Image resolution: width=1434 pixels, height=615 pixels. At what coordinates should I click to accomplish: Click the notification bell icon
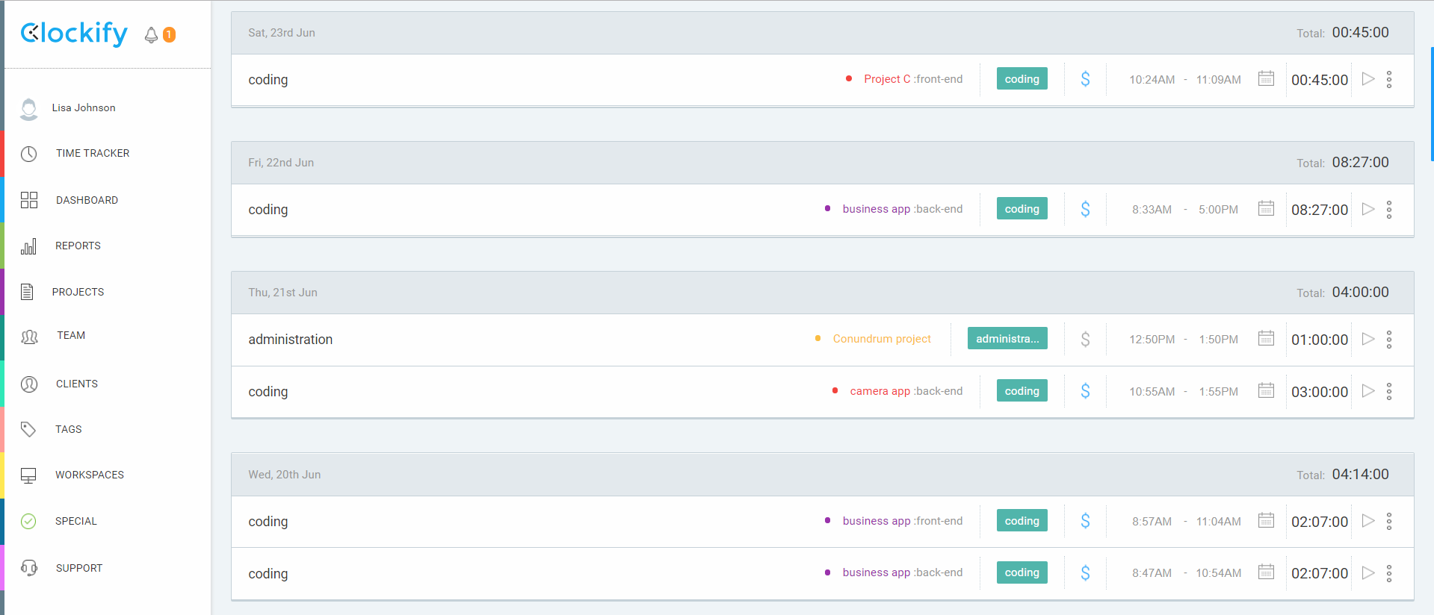click(152, 35)
